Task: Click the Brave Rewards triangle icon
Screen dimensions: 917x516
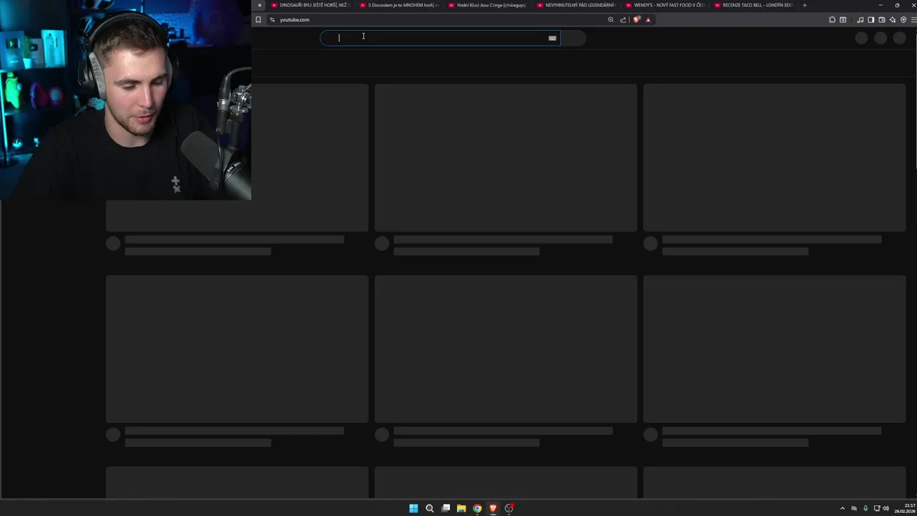Action: tap(648, 19)
